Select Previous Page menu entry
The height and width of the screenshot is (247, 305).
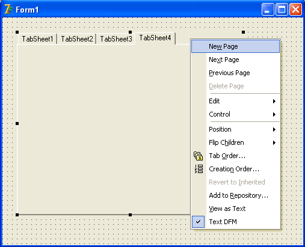click(x=235, y=73)
